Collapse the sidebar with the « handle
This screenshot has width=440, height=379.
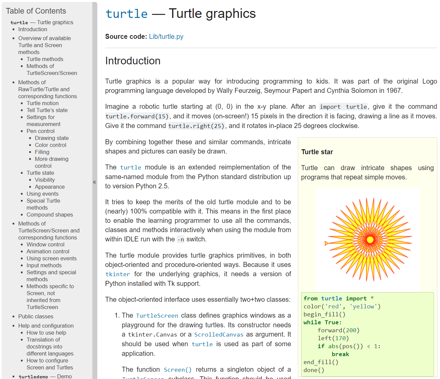click(x=94, y=182)
